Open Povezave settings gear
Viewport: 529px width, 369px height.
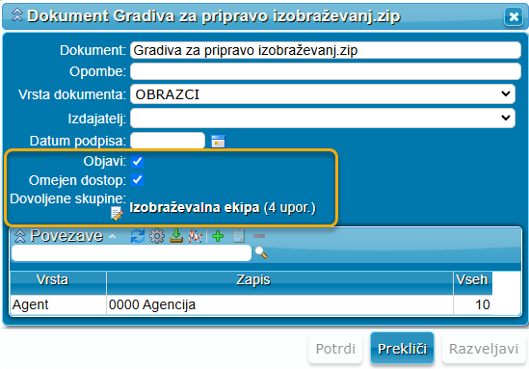157,236
